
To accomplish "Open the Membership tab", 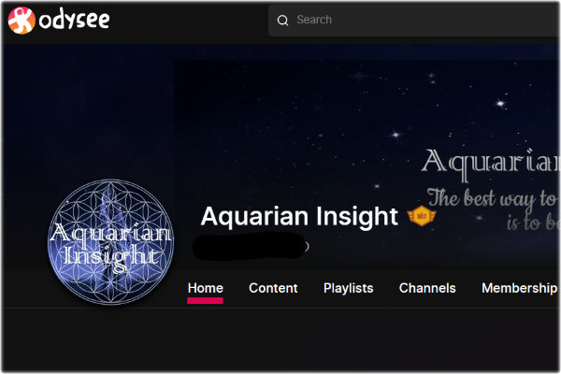I will click(519, 288).
